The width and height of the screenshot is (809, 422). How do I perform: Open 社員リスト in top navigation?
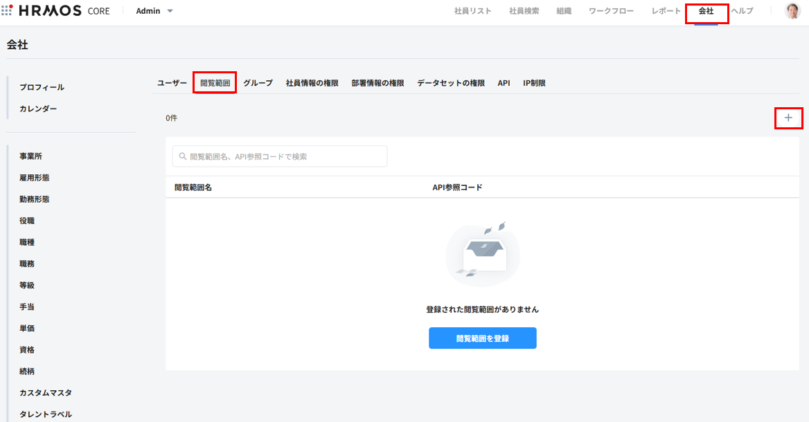472,11
